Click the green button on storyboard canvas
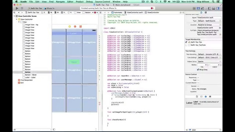The width and height of the screenshot is (235, 132). point(74,62)
